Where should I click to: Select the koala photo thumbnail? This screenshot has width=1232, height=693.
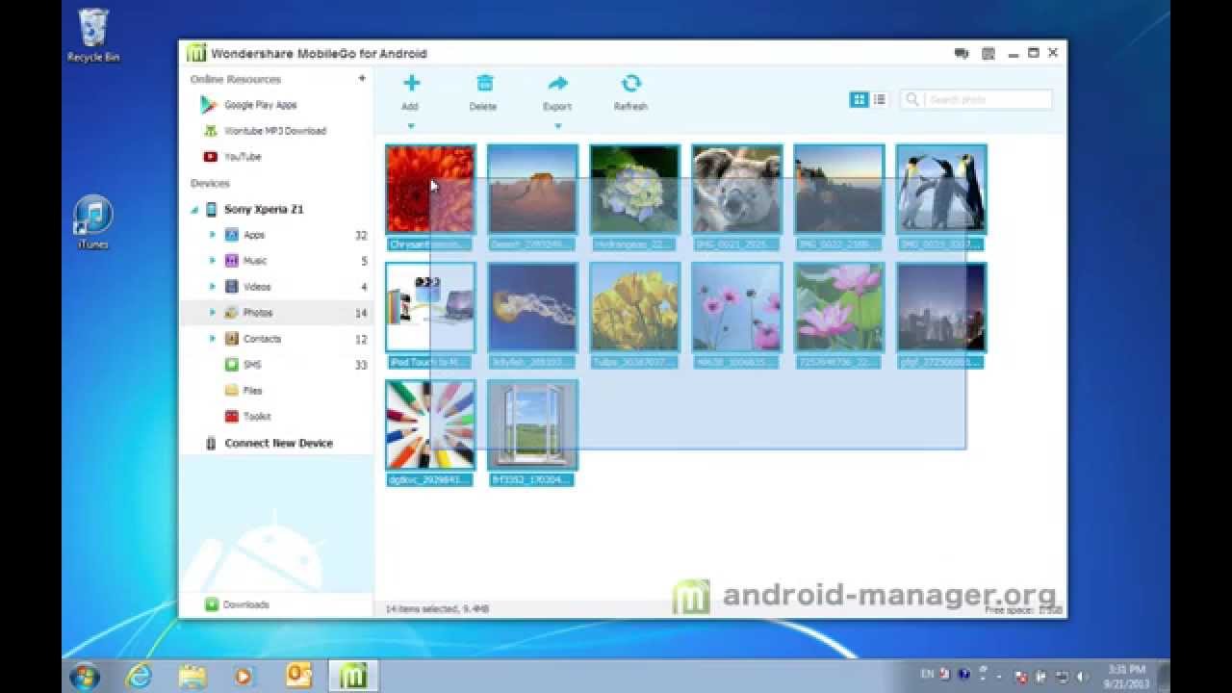click(x=736, y=189)
